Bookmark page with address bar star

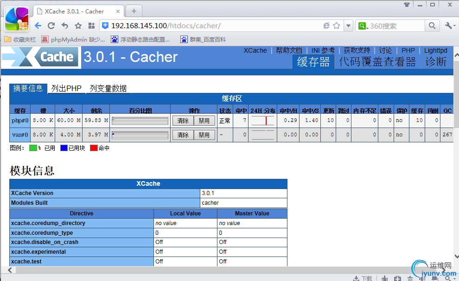pyautogui.click(x=337, y=26)
